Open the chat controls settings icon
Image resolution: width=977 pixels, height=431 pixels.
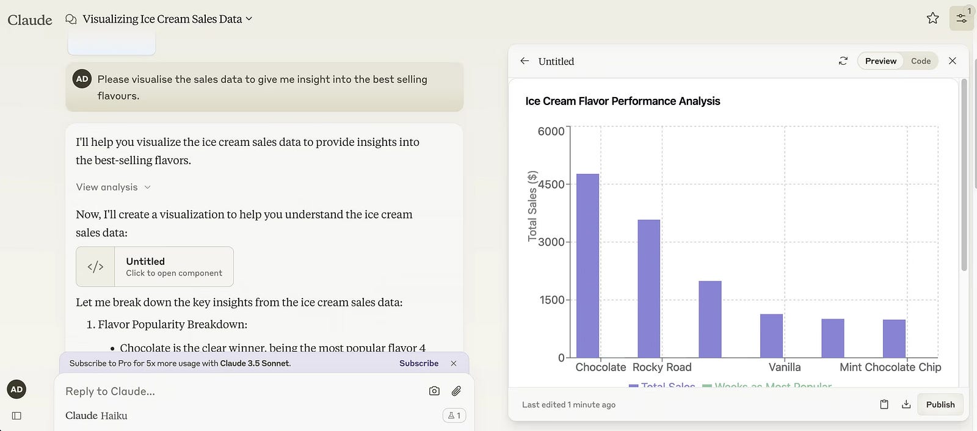point(961,18)
